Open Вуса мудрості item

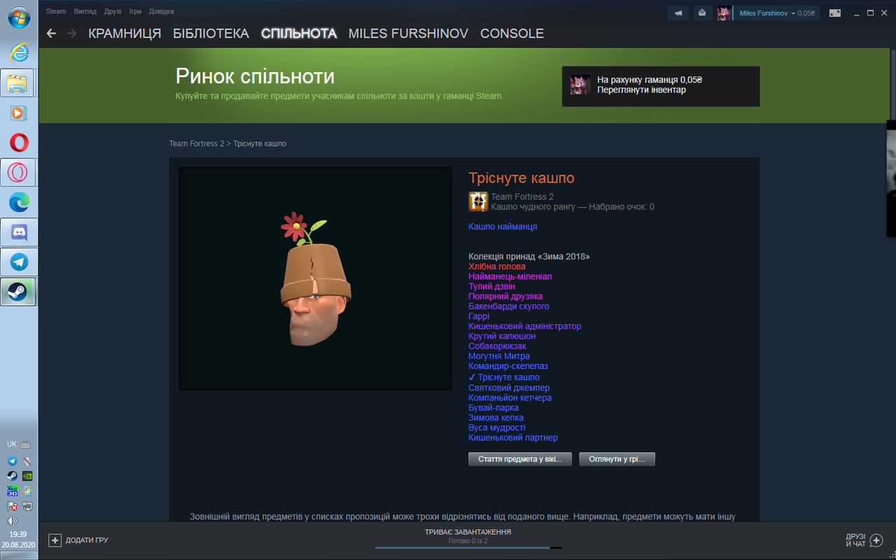coord(497,428)
